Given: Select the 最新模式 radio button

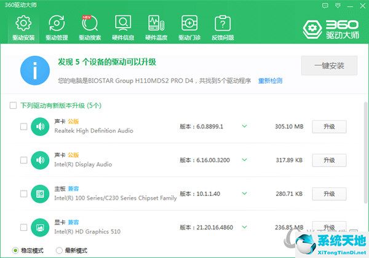Looking at the screenshot, I should pyautogui.click(x=59, y=251).
